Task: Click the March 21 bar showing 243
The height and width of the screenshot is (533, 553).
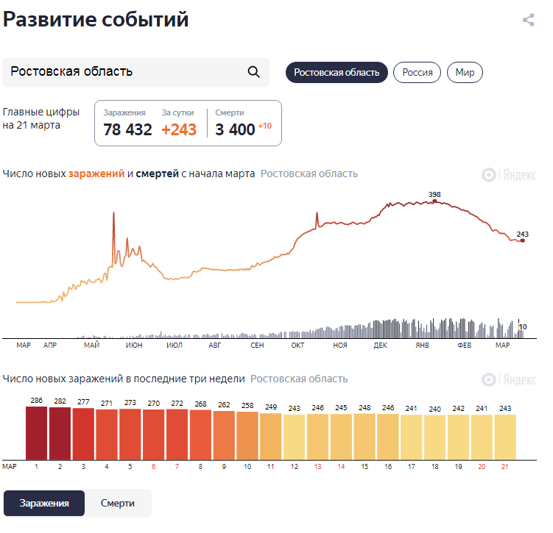Action: coord(505,437)
